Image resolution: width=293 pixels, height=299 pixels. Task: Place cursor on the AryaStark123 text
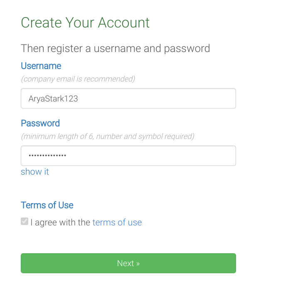(x=53, y=99)
